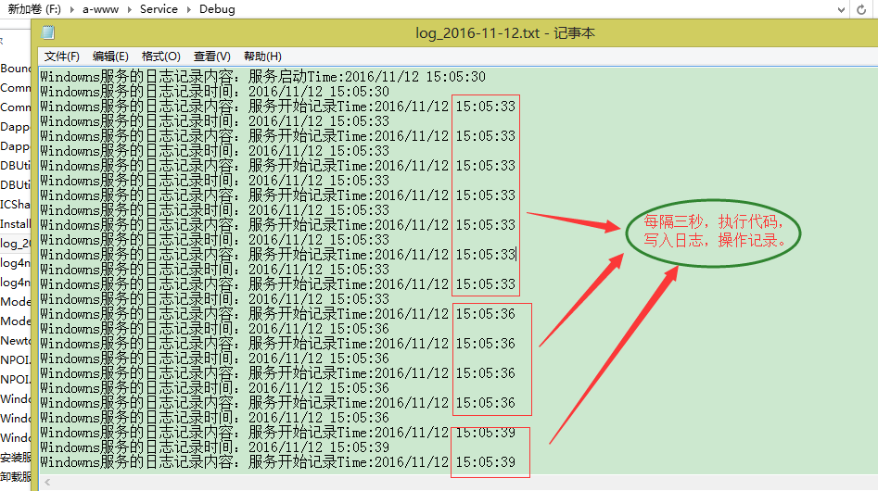Select the 安装服 file in Explorer list
The height and width of the screenshot is (491, 878).
15,458
